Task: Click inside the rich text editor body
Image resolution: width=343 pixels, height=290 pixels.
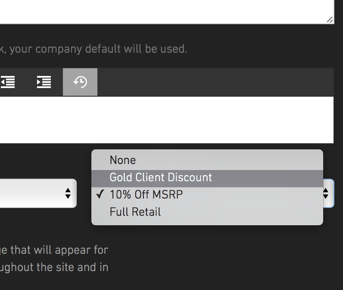Action: click(x=167, y=120)
